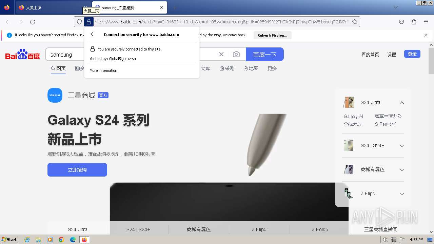Open the 三星商城 title link
Viewport: 434px width, 244px height.
tap(82, 95)
